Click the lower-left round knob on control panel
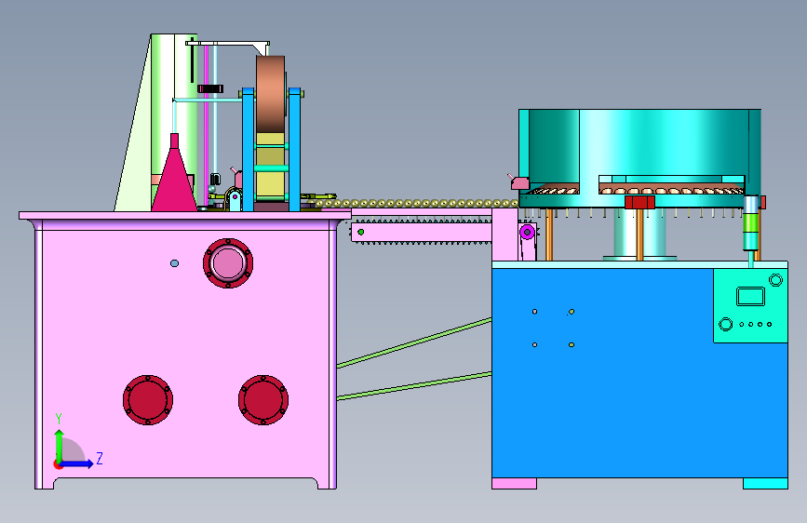 (x=726, y=324)
